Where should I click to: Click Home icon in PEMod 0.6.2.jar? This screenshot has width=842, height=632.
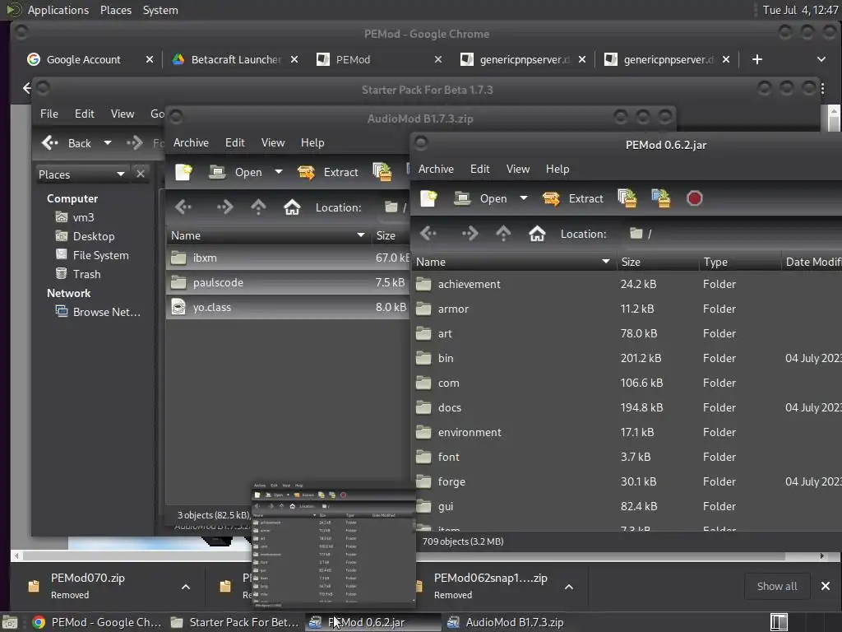537,233
